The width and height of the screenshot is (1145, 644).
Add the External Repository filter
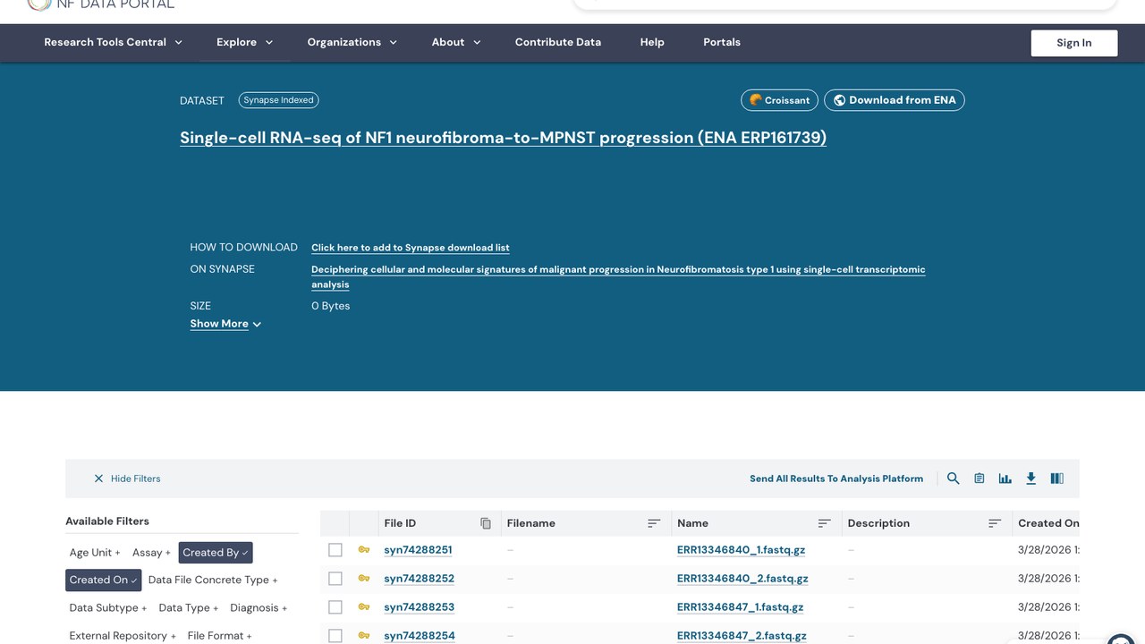tap(123, 636)
